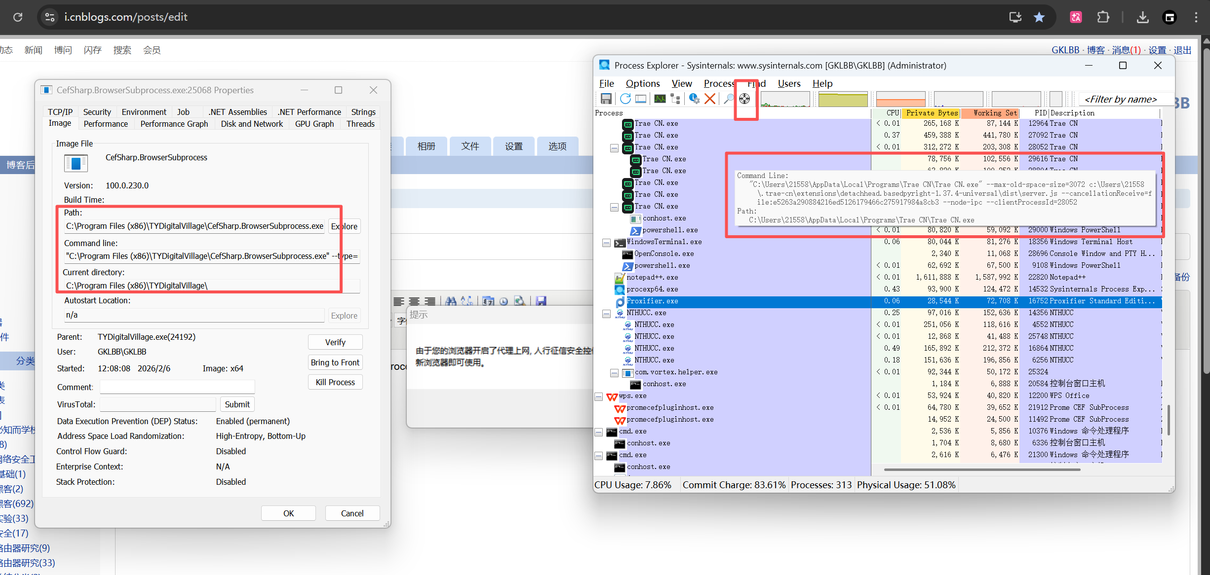Collapse the WindowsTerminal.exe process tree
The width and height of the screenshot is (1210, 575).
pos(606,242)
